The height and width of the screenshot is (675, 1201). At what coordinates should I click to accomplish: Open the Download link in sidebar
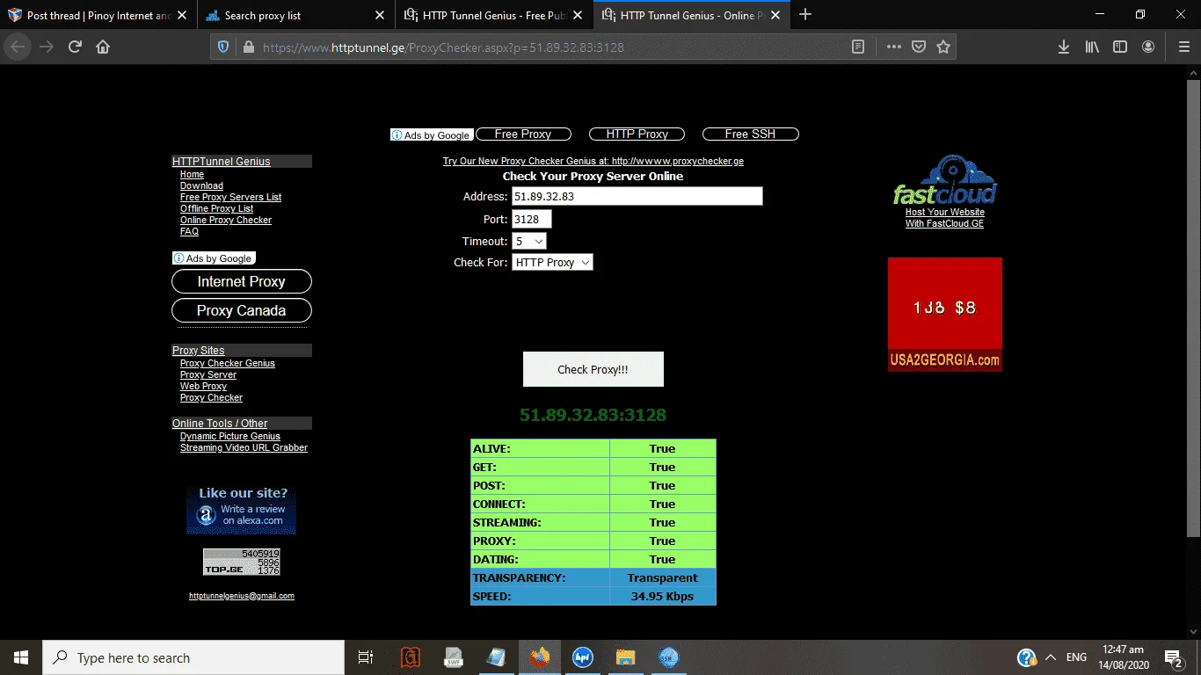point(201,186)
